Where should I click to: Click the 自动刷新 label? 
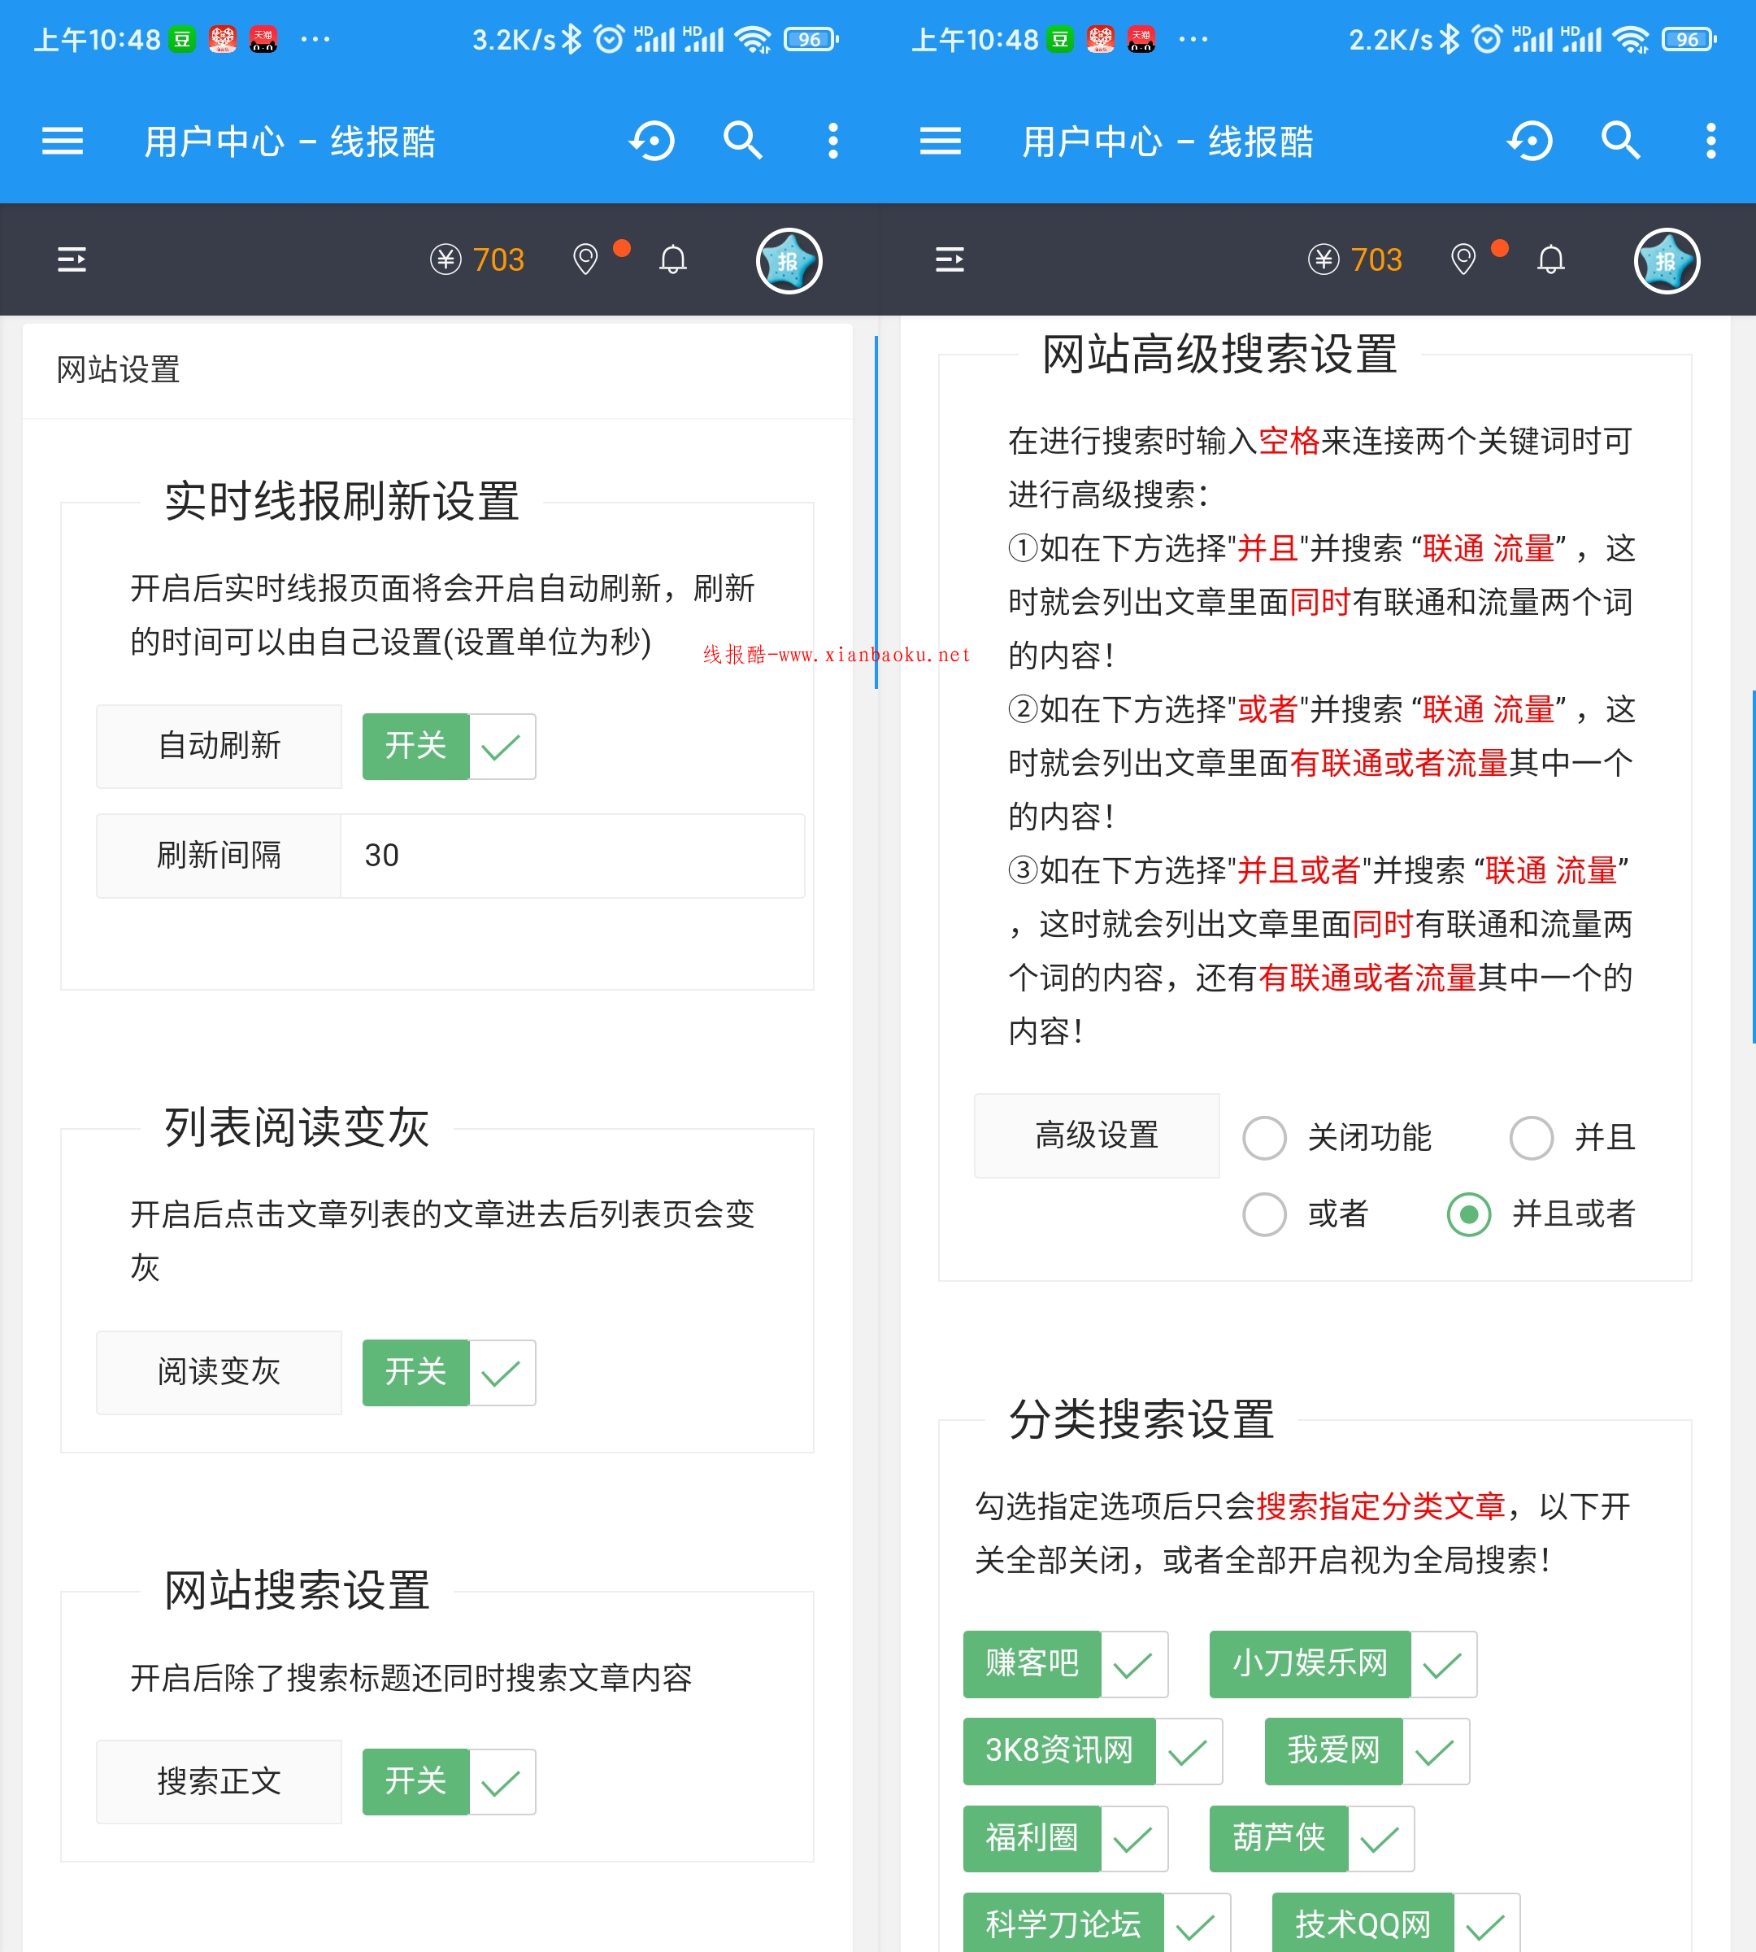click(x=219, y=747)
